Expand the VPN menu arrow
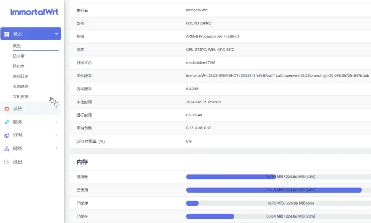This screenshot has height=223, width=371. click(x=56, y=135)
